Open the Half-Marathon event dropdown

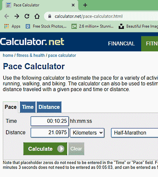pyautogui.click(x=134, y=133)
